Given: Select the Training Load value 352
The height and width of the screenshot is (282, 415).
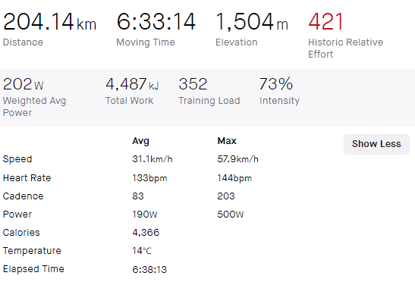Looking at the screenshot, I should [x=193, y=84].
